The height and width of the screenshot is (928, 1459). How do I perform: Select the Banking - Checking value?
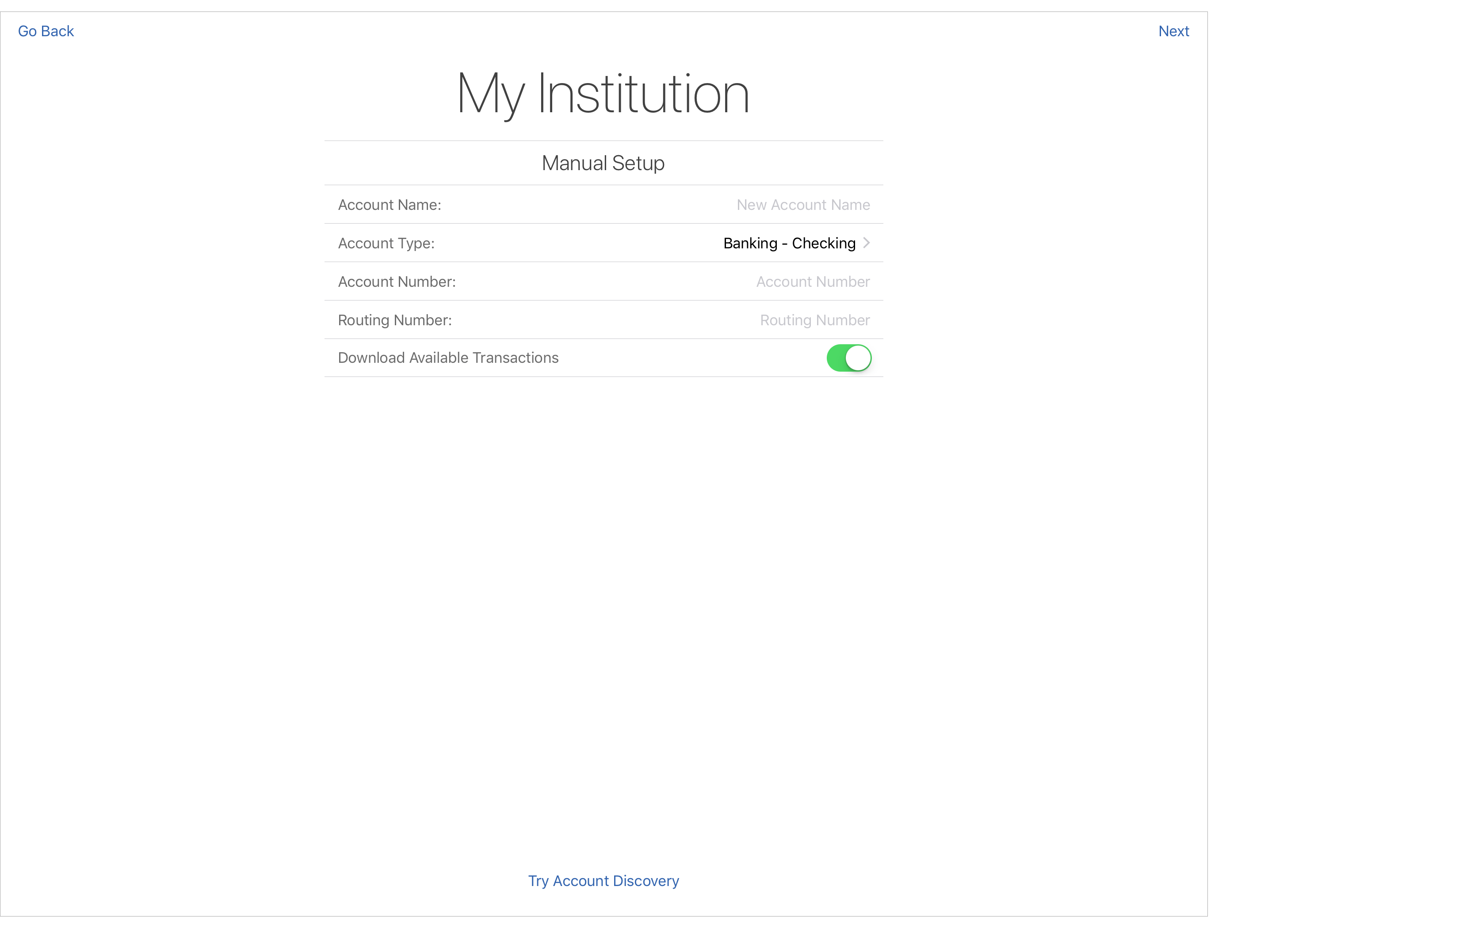click(x=789, y=243)
